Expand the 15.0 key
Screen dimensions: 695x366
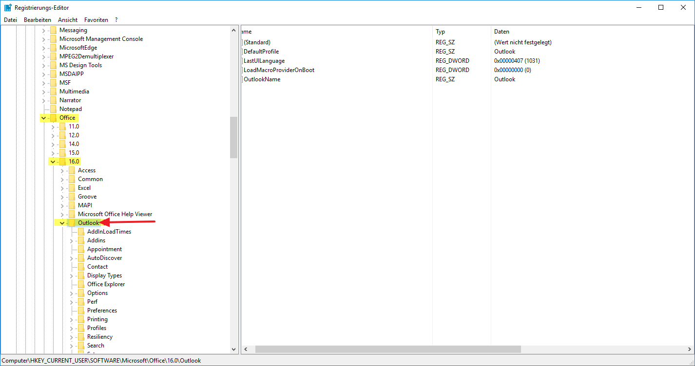click(x=53, y=153)
